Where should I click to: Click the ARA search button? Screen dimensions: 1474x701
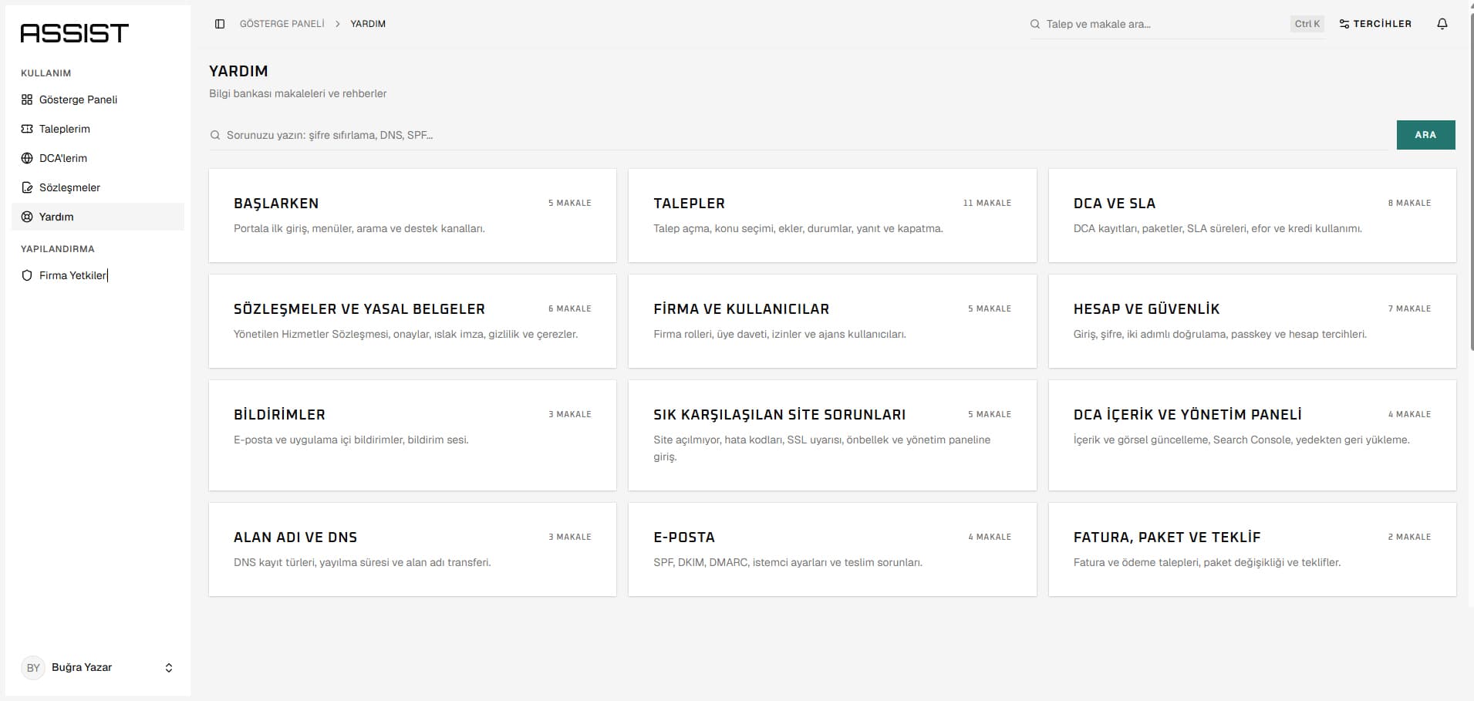1425,135
